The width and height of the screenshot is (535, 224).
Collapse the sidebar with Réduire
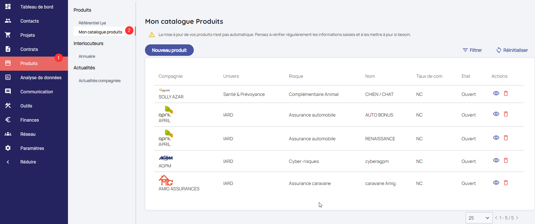pyautogui.click(x=28, y=162)
